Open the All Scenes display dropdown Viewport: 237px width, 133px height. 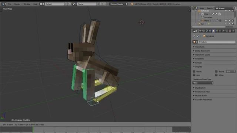(224, 8)
